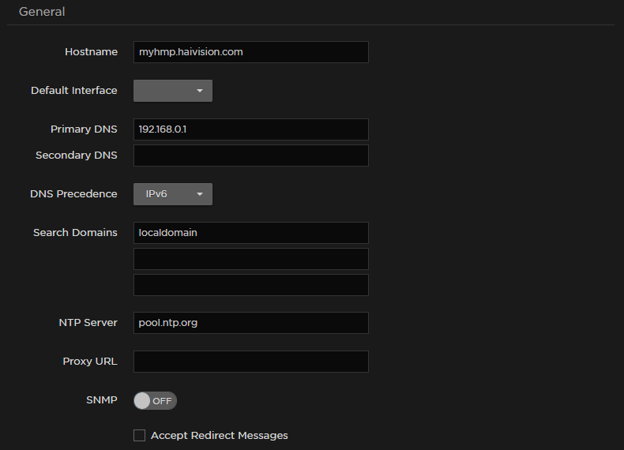Open the Default Interface dropdown
Viewport: 624px width, 450px height.
point(172,91)
